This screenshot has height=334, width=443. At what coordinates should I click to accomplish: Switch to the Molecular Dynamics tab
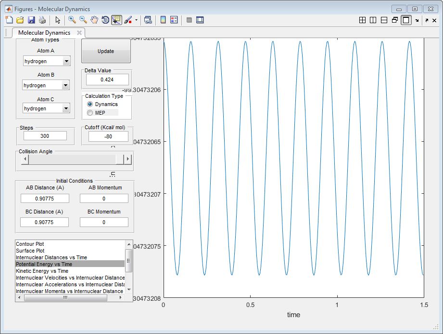[x=44, y=33]
